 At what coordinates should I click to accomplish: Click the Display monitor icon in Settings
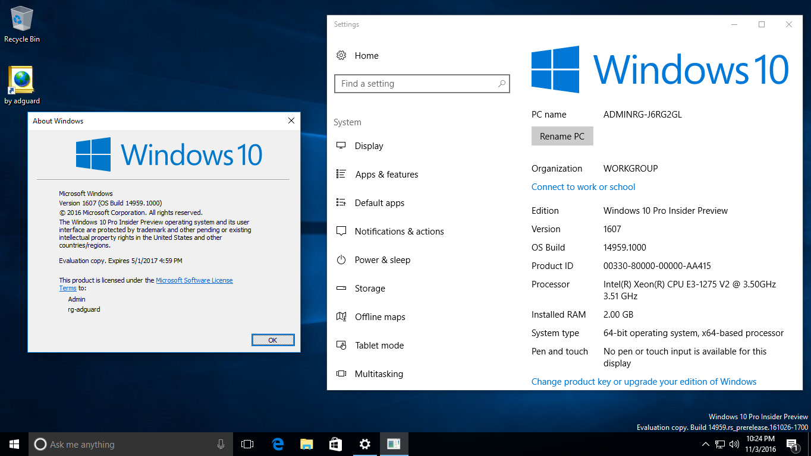click(341, 145)
